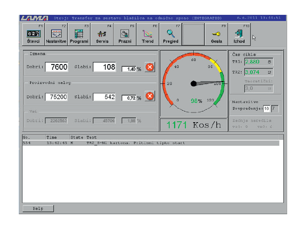Reset Proizvodni nalog counters with red X
This screenshot has width=306, height=229.
click(150, 96)
